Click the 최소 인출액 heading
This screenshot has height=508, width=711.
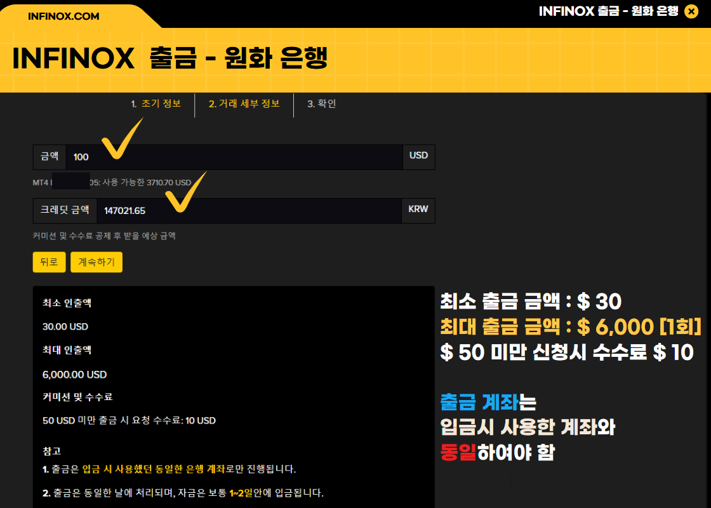coord(67,303)
